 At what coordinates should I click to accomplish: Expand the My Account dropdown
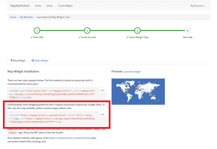[x=197, y=6]
